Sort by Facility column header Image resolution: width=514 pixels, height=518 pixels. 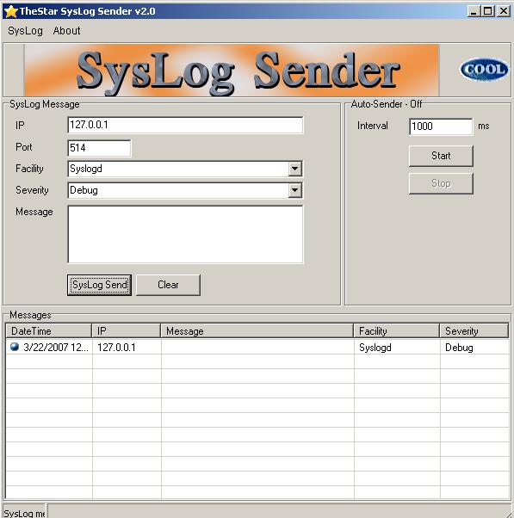click(x=396, y=330)
